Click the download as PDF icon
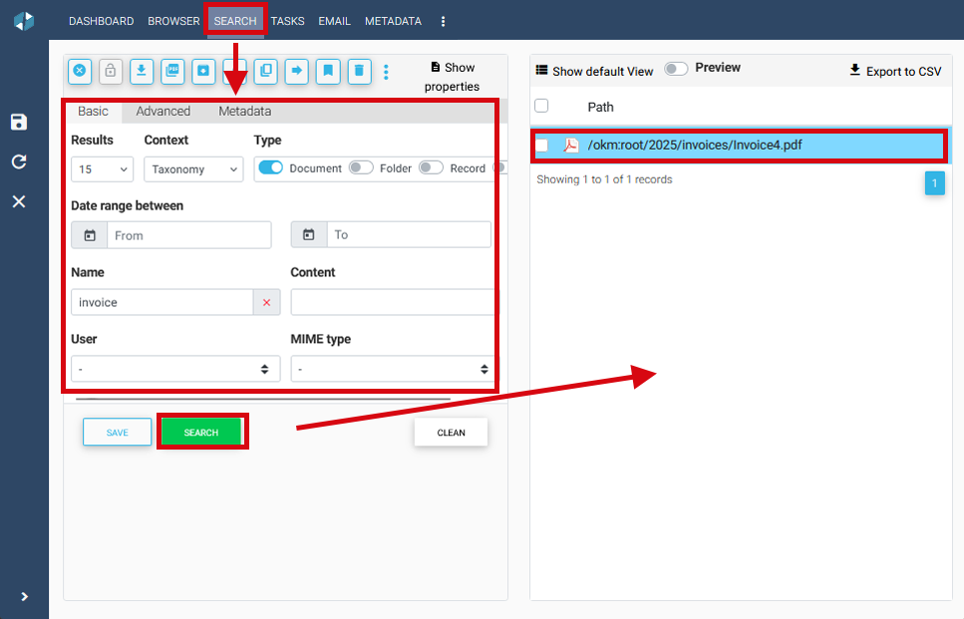 (172, 71)
